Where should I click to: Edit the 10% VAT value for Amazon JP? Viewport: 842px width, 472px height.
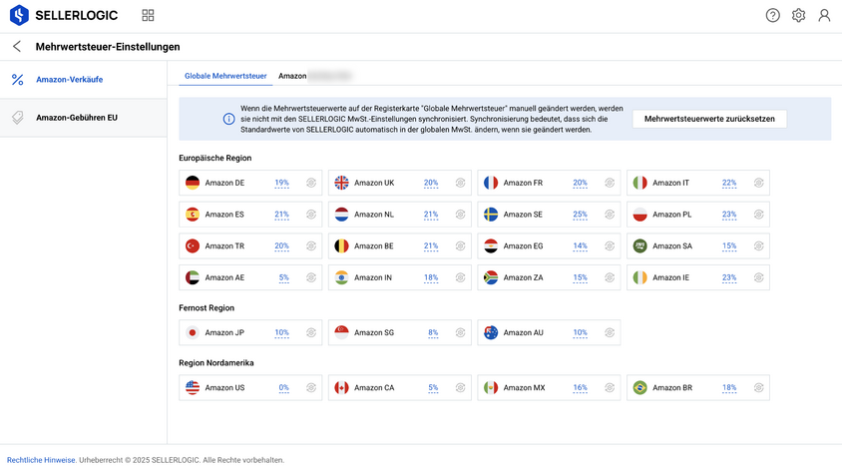282,333
